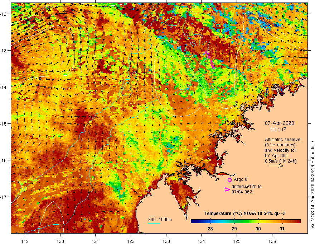The height and width of the screenshot is (244, 315).
Task: Click the longitude label 123
Action: pos(166,241)
